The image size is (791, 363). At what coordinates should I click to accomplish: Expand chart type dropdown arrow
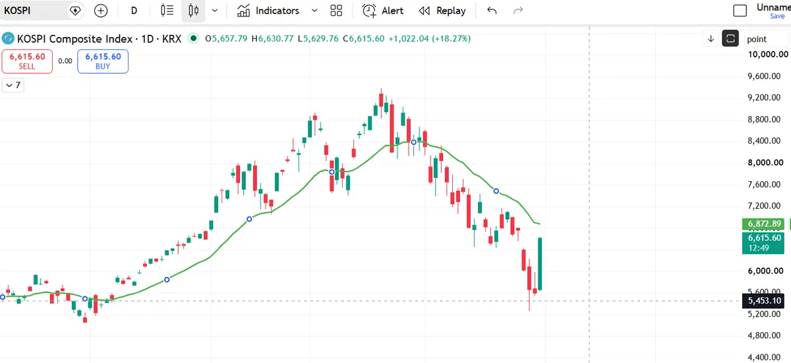click(215, 11)
